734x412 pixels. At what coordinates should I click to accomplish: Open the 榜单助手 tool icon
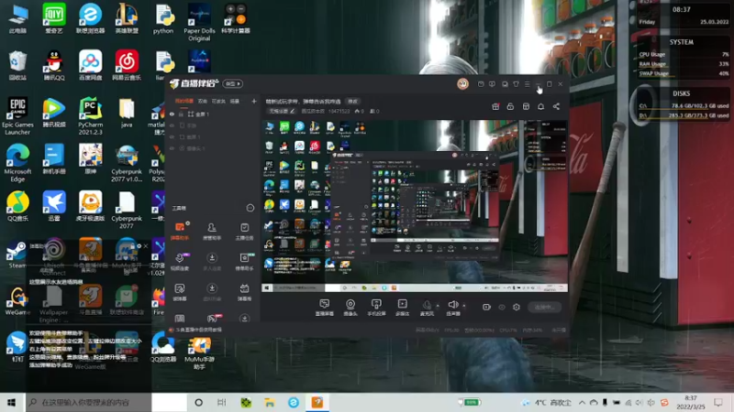[244, 262]
